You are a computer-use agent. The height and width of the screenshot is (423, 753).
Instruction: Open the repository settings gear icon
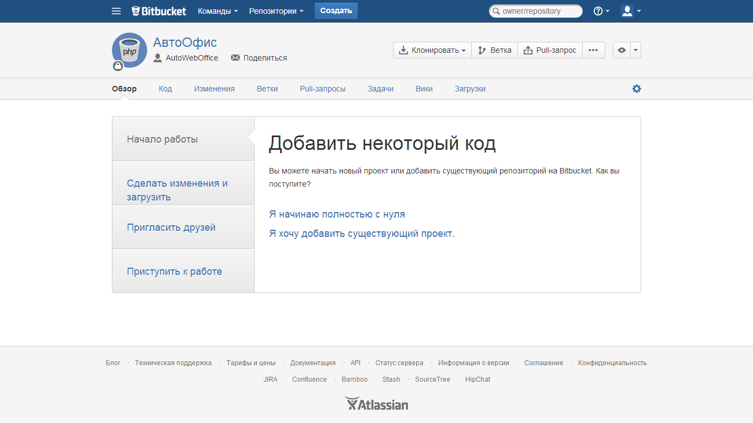tap(637, 89)
